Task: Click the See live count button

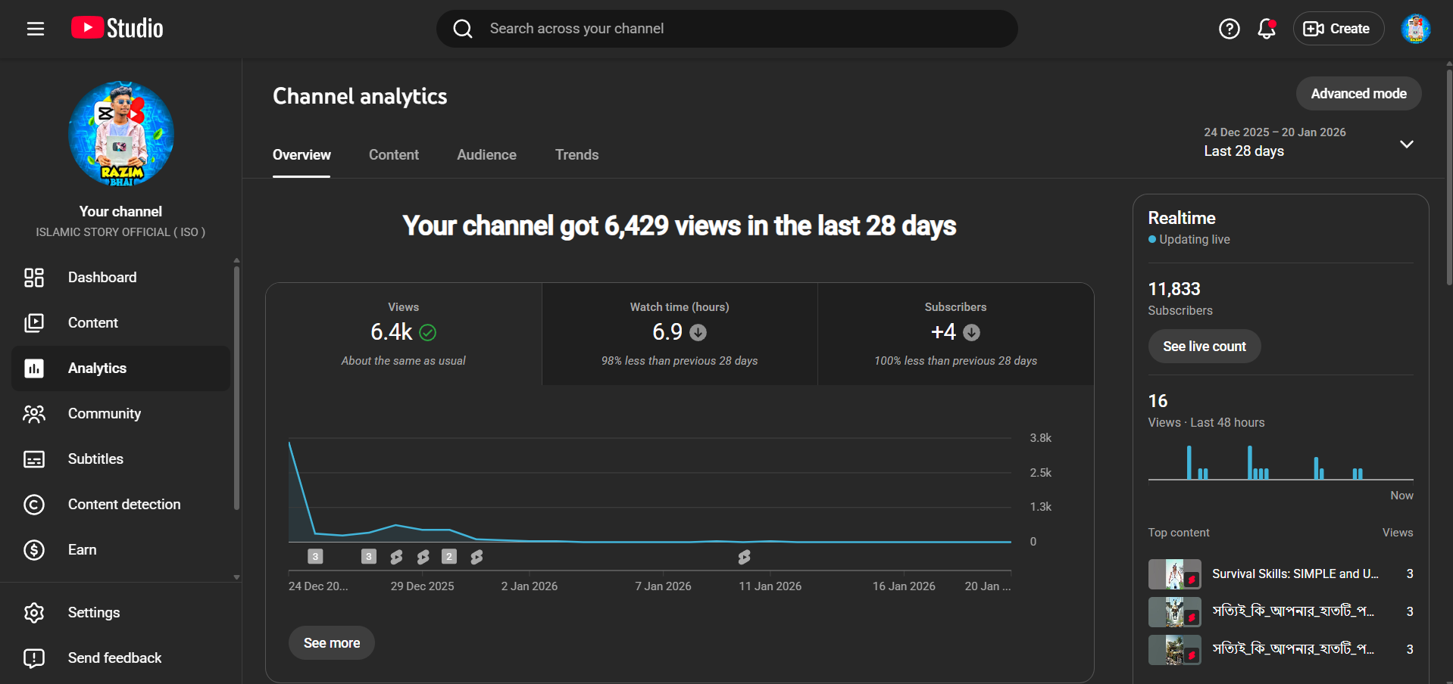Action: click(x=1204, y=347)
